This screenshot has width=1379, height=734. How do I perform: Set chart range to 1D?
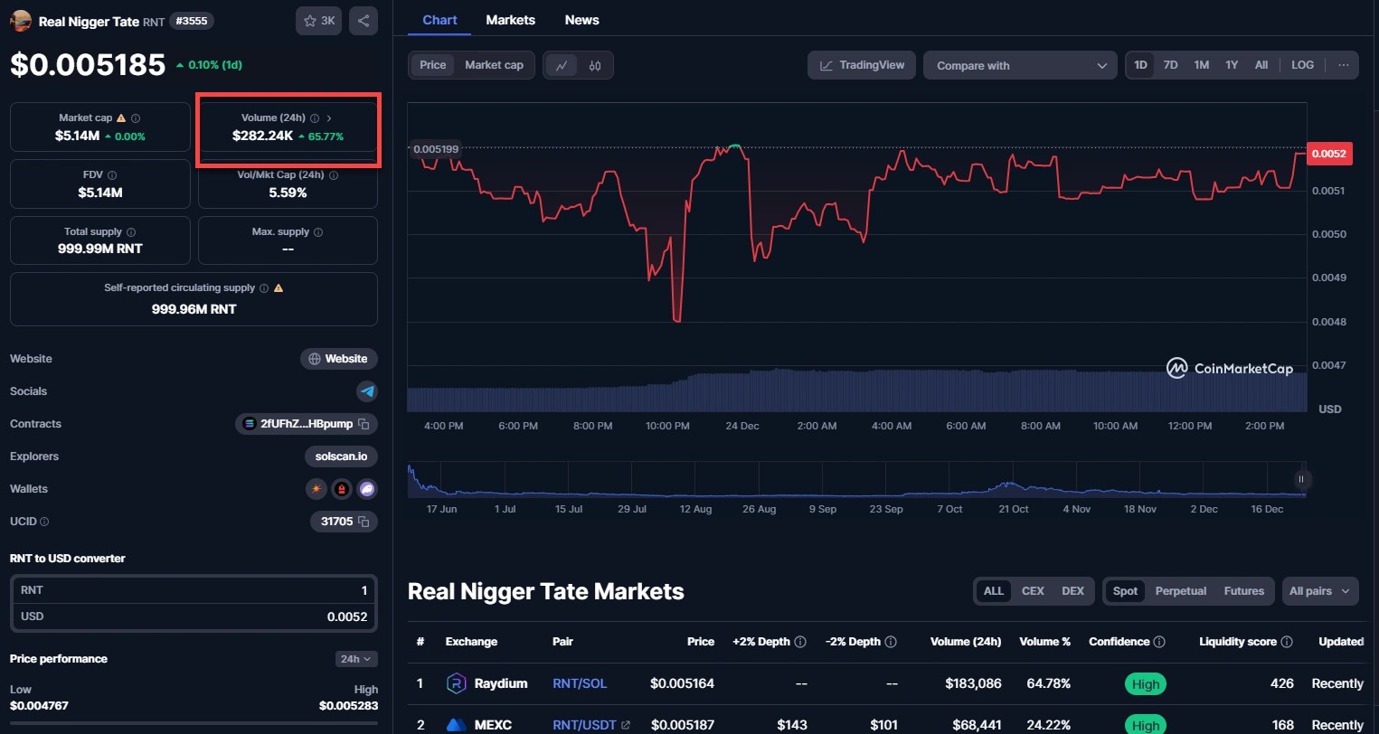(x=1140, y=65)
